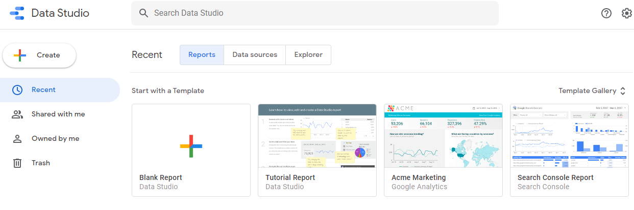
Task: Click the plus icon on Blank Report card
Action: point(191,146)
